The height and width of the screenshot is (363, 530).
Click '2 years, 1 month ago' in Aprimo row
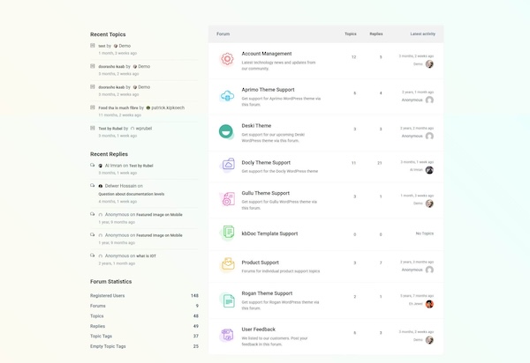(418, 92)
